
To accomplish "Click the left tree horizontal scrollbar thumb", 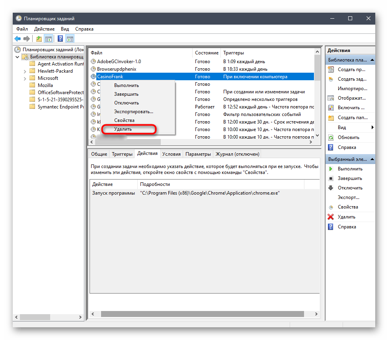I will [35, 317].
